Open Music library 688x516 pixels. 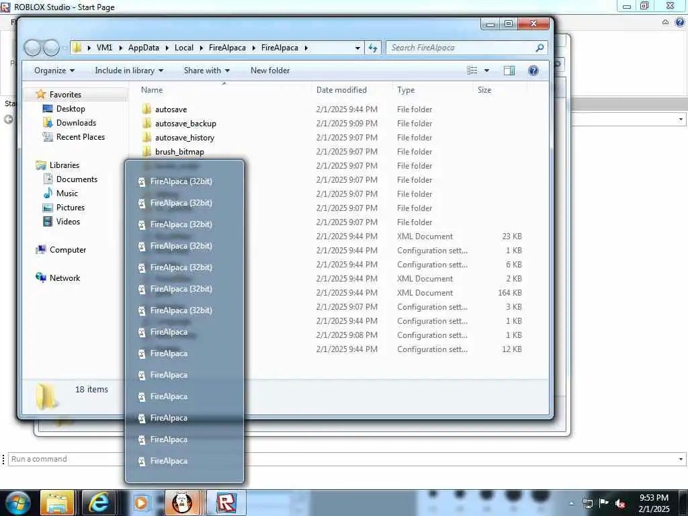pos(67,193)
